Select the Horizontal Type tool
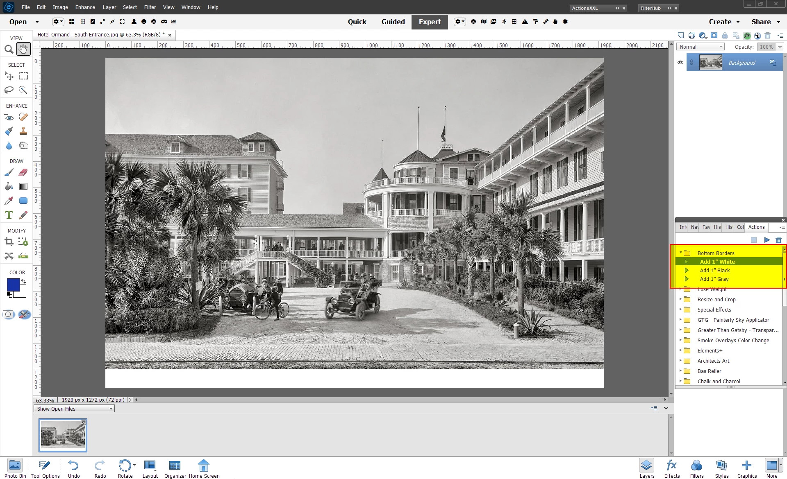 pos(9,215)
